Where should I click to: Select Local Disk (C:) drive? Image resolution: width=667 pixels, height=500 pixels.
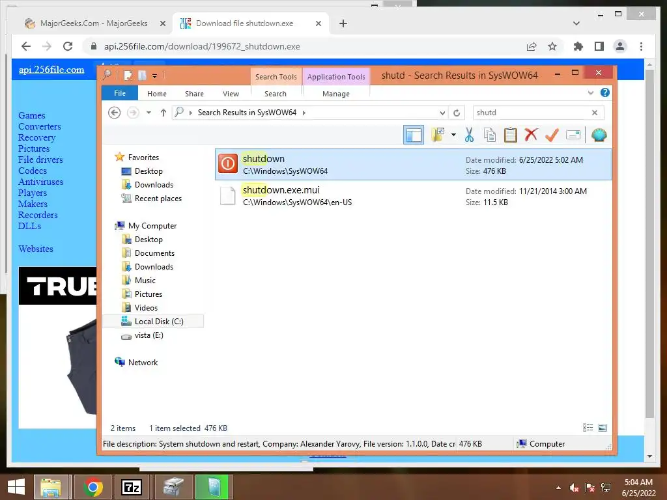tap(153, 322)
